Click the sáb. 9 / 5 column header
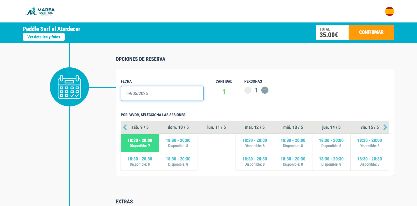417x206 pixels. [140, 127]
